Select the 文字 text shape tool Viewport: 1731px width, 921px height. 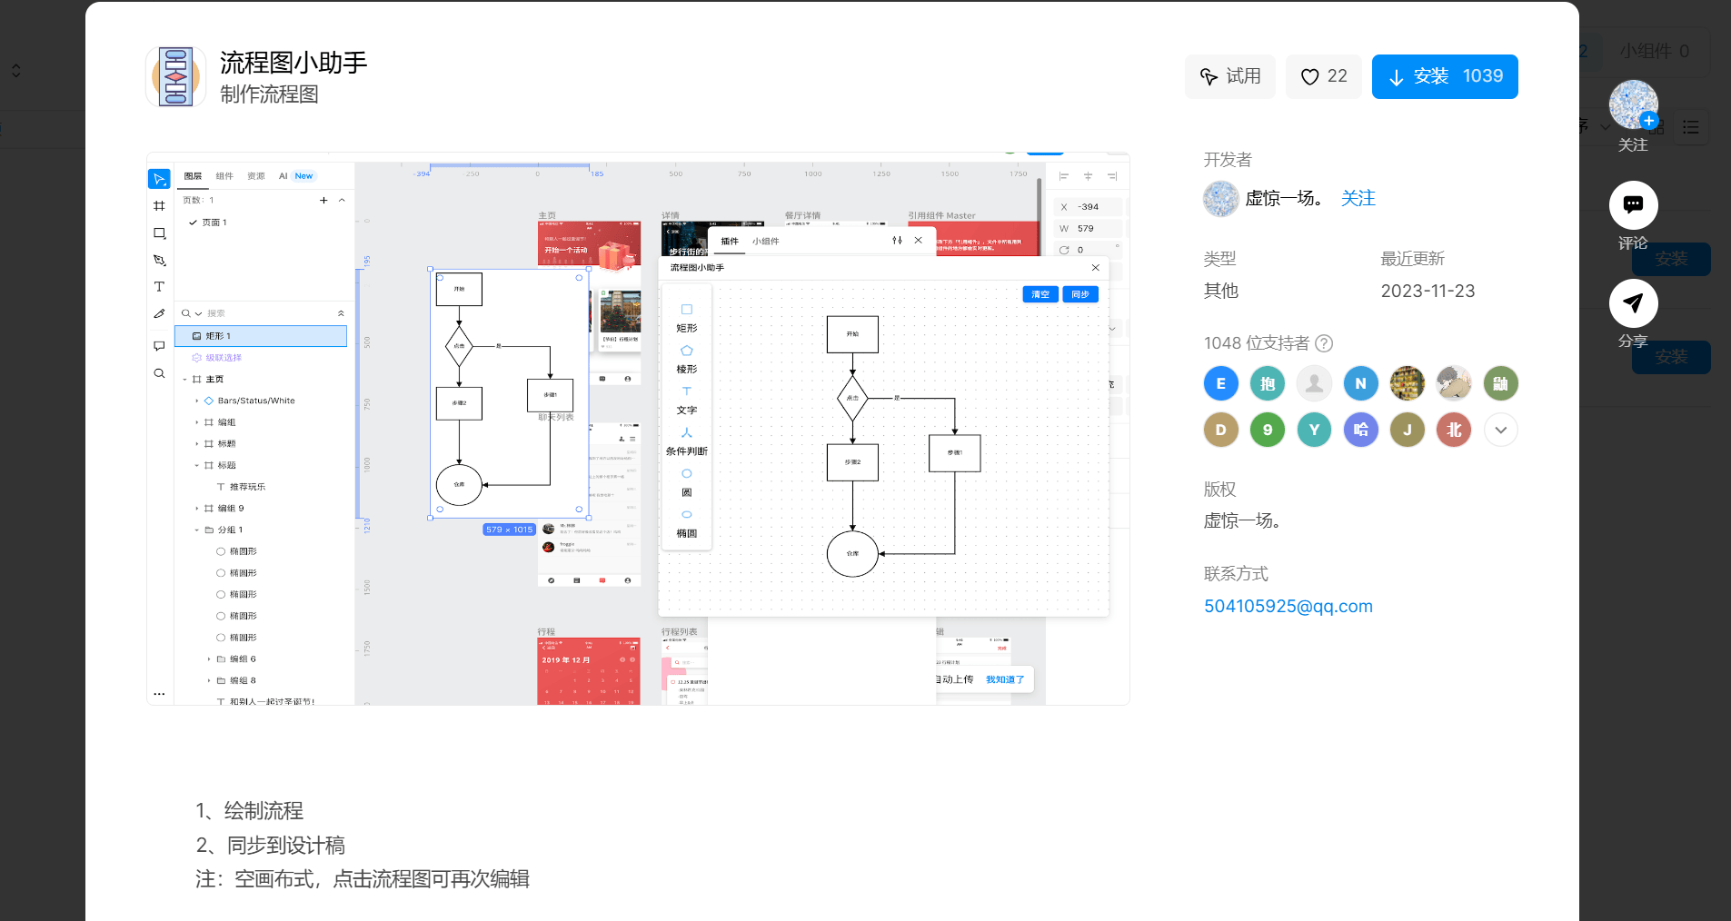pos(687,400)
